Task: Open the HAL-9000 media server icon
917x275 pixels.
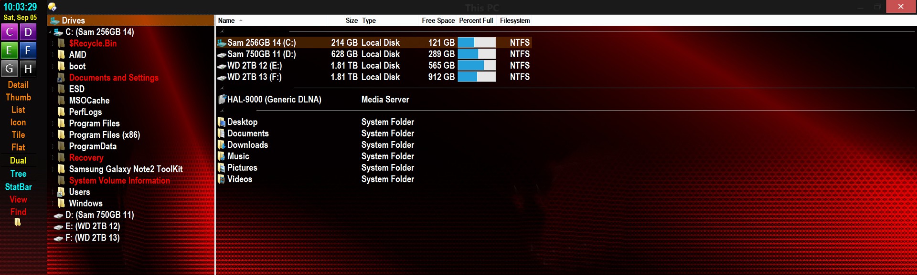Action: click(222, 100)
